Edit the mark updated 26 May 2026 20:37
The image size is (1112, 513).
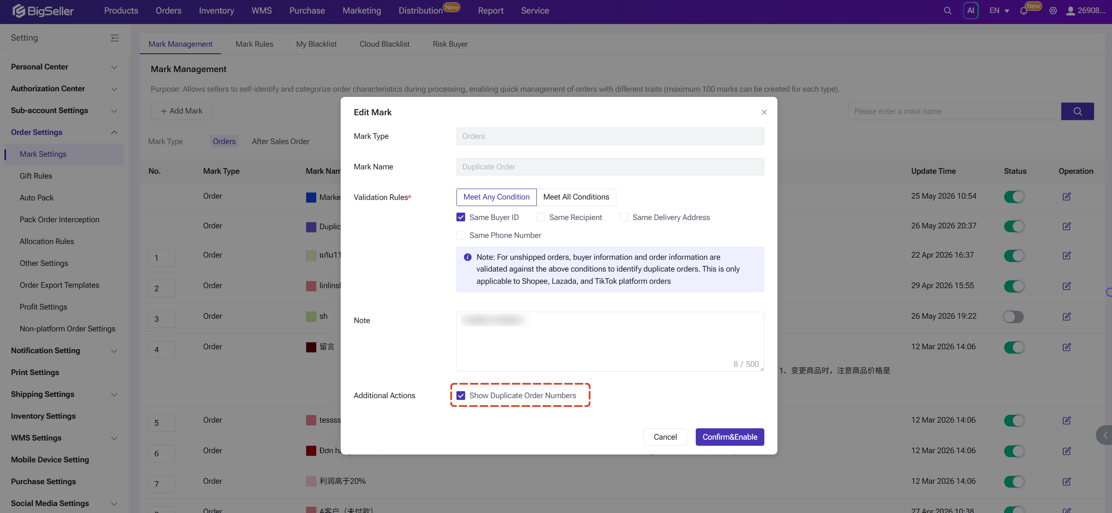1067,226
